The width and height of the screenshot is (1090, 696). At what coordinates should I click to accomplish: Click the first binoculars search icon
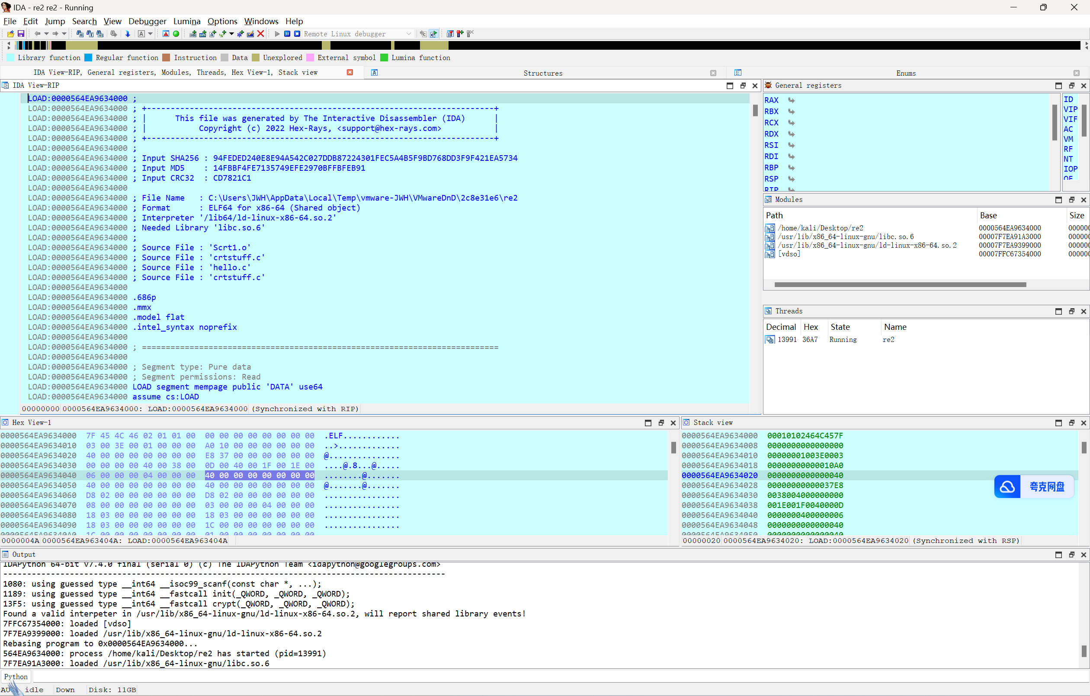[x=80, y=34]
